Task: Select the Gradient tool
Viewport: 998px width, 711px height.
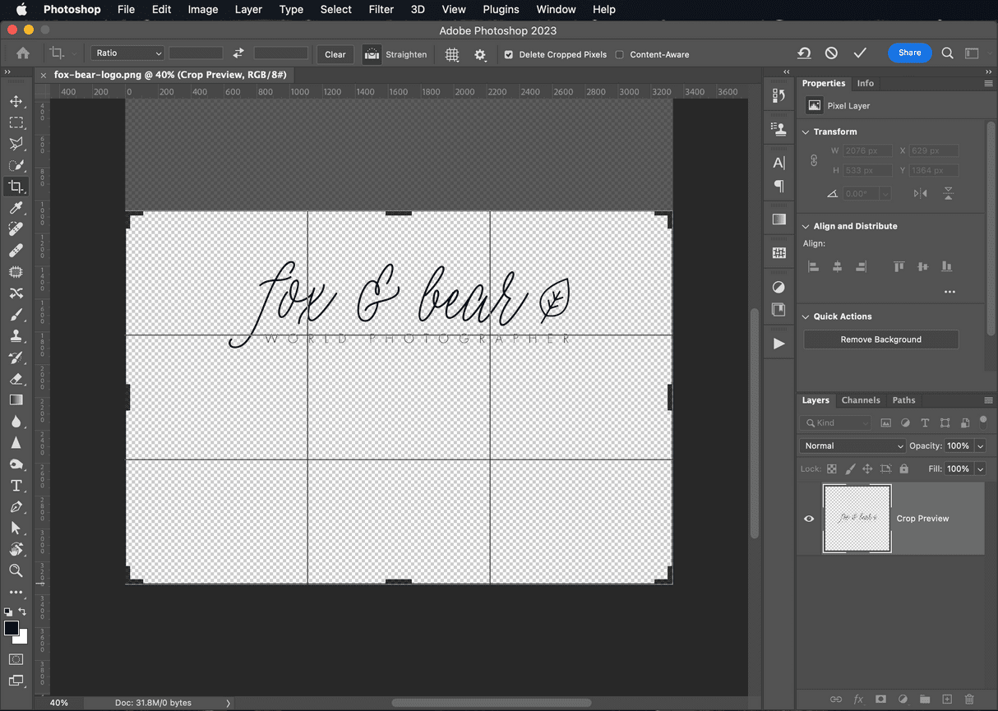Action: coord(16,400)
